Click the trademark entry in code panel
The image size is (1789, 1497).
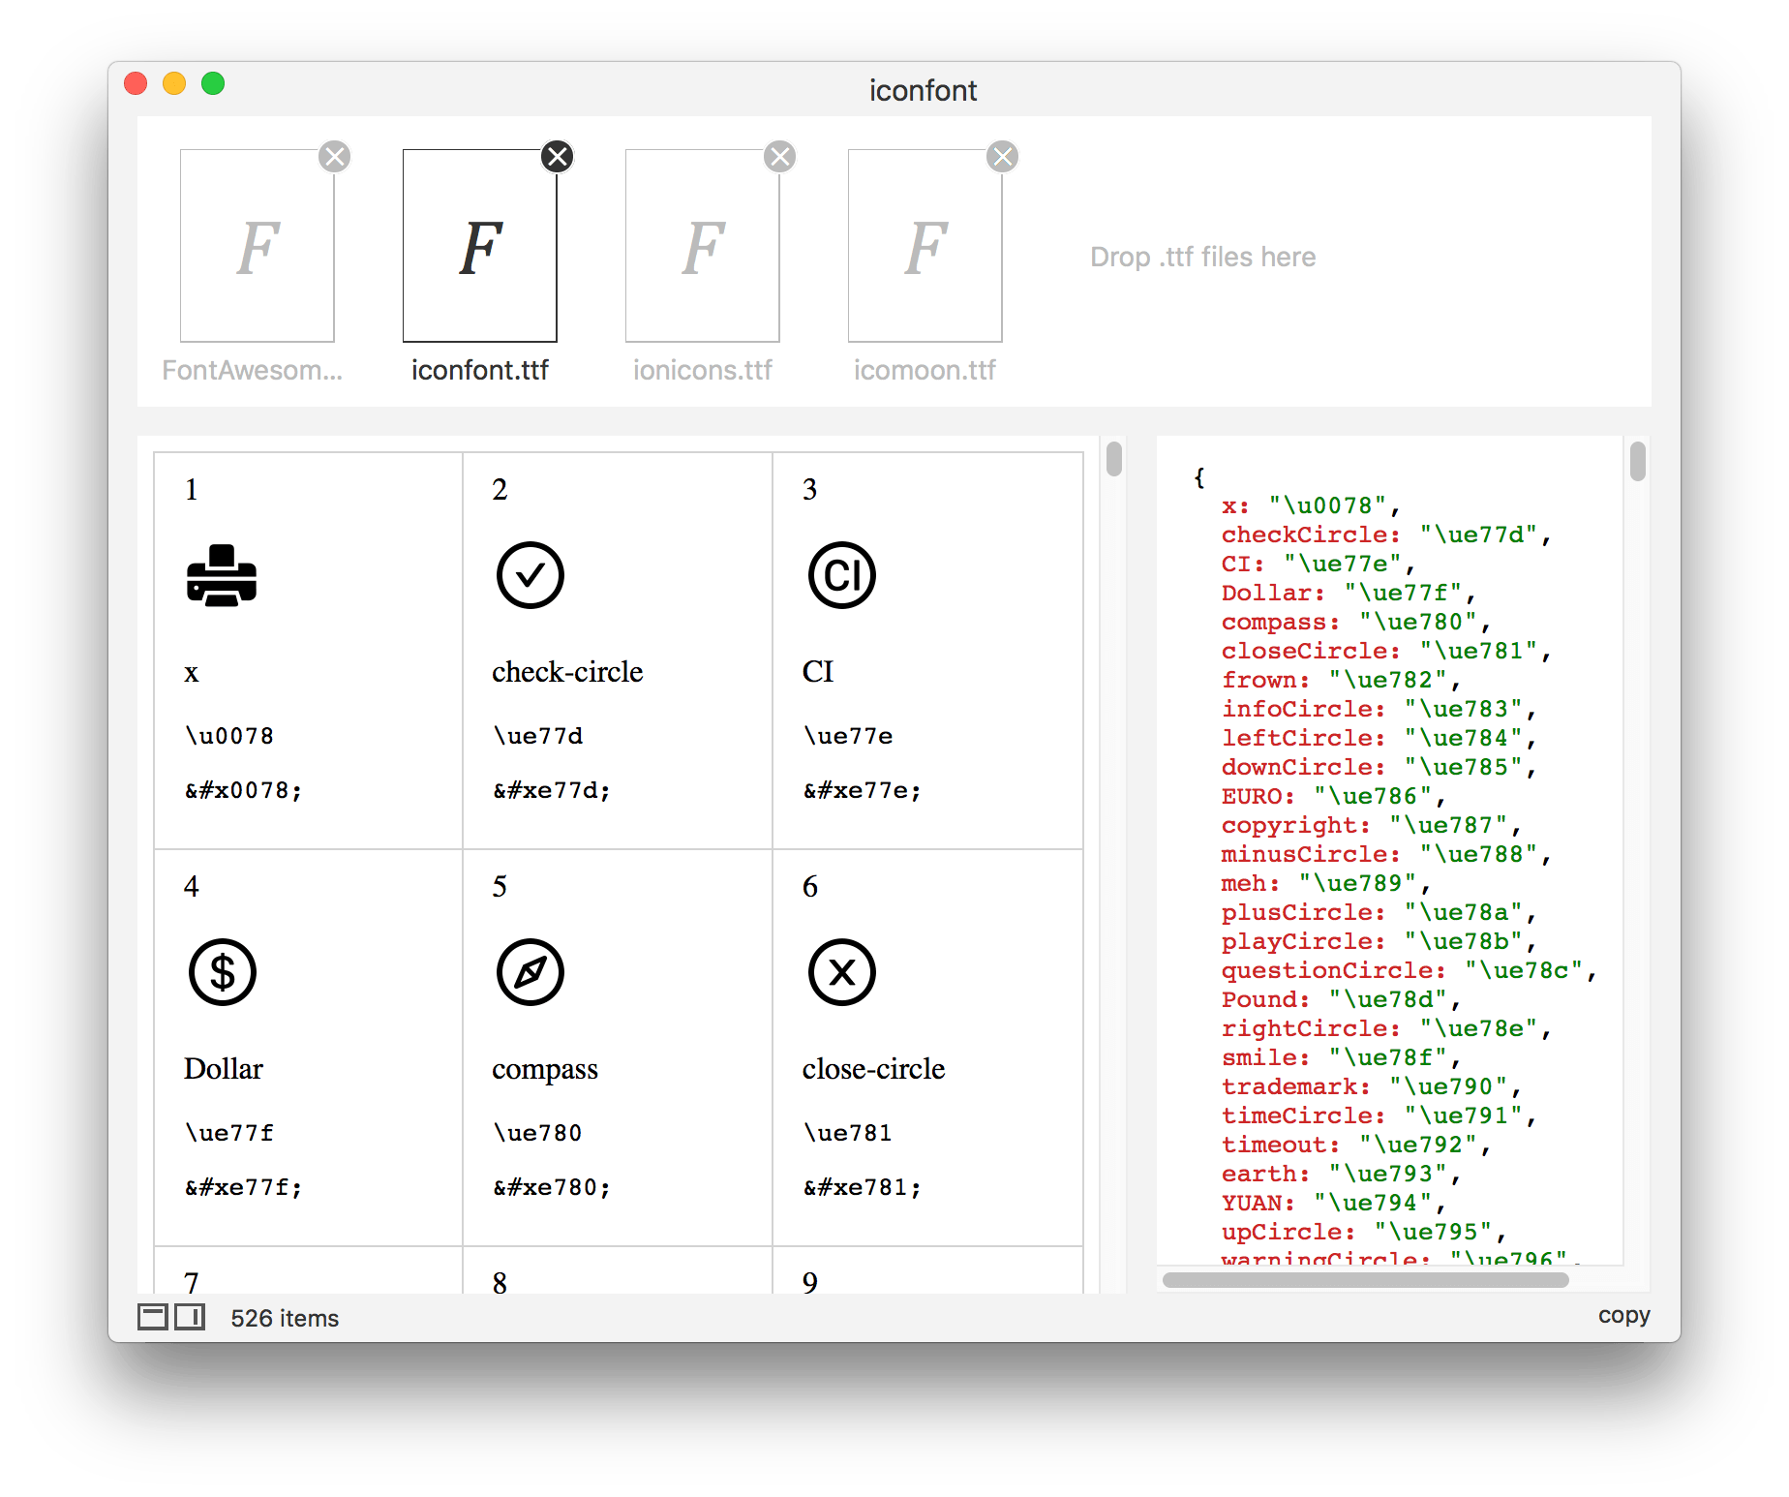1372,1086
